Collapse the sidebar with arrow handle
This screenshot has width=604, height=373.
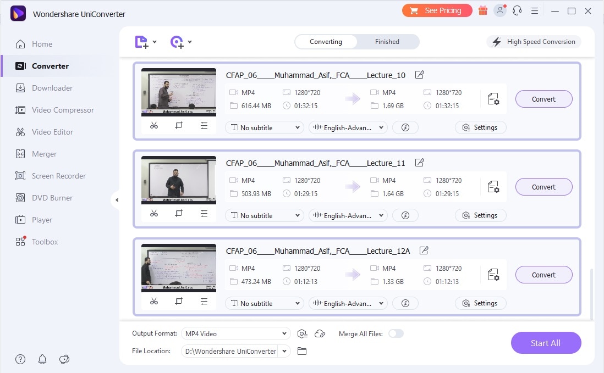coord(117,200)
